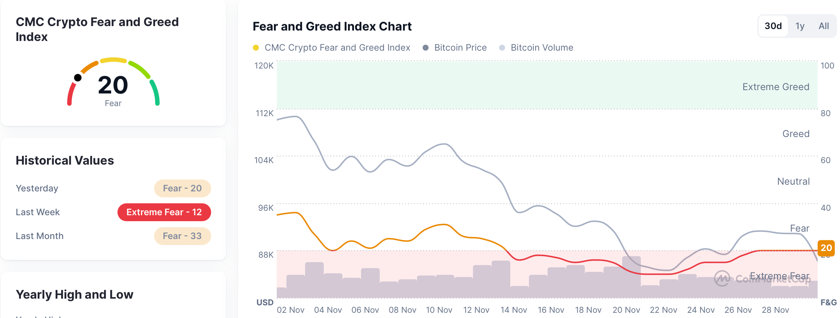Click the dark Bitcoin Price legend dot
The image size is (840, 318).
[425, 48]
